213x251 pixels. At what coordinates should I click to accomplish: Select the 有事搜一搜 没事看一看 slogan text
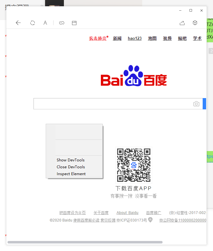click(133, 196)
